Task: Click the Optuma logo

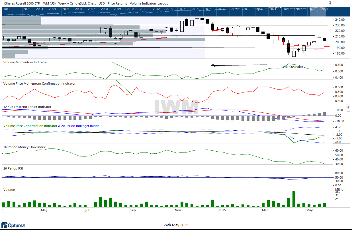Action: click(13, 225)
